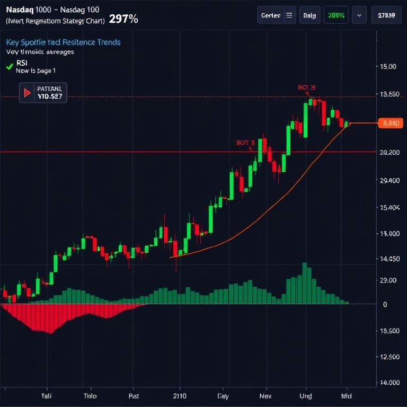The width and height of the screenshot is (407, 407).
Task: Open the chevron dropdown in top toolbar
Action: (359, 16)
